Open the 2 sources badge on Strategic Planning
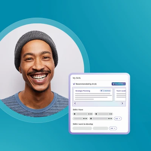 click(105, 91)
